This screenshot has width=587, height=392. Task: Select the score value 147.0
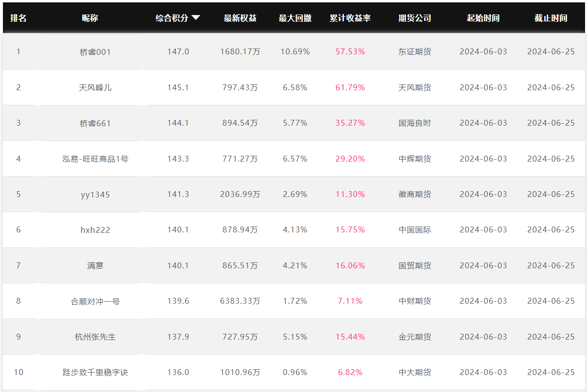tap(178, 51)
